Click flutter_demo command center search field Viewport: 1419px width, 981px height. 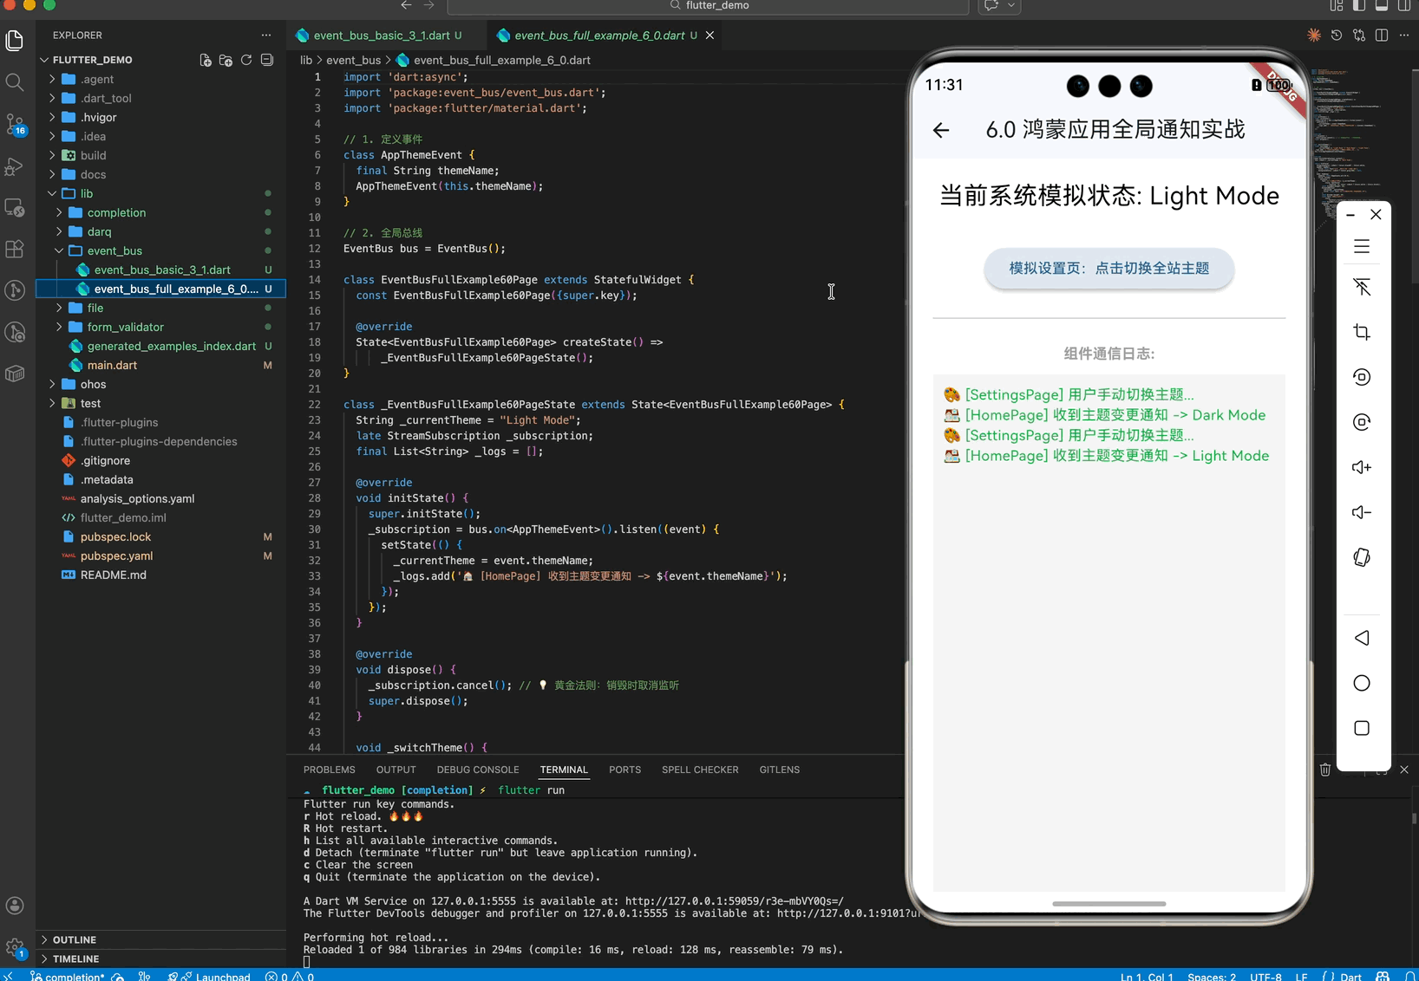click(708, 6)
